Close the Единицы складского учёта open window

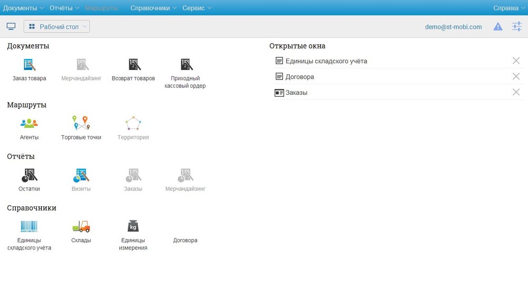coord(516,61)
